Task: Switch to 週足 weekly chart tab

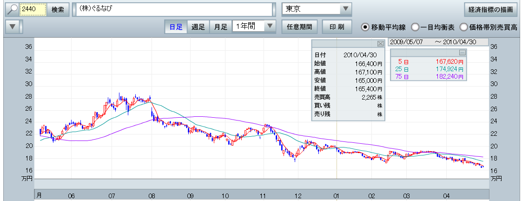Action: [x=198, y=27]
